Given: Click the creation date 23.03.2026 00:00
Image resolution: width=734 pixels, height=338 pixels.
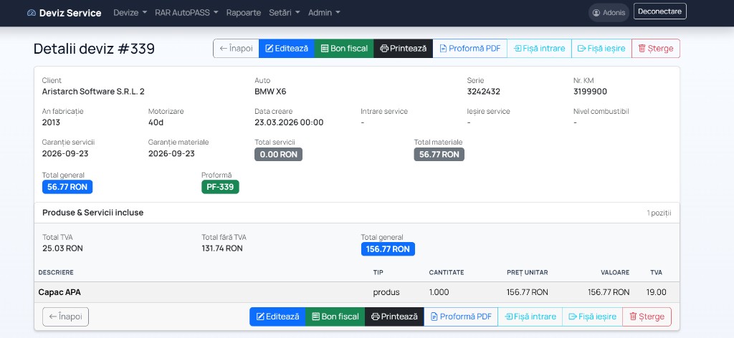Looking at the screenshot, I should [x=289, y=122].
